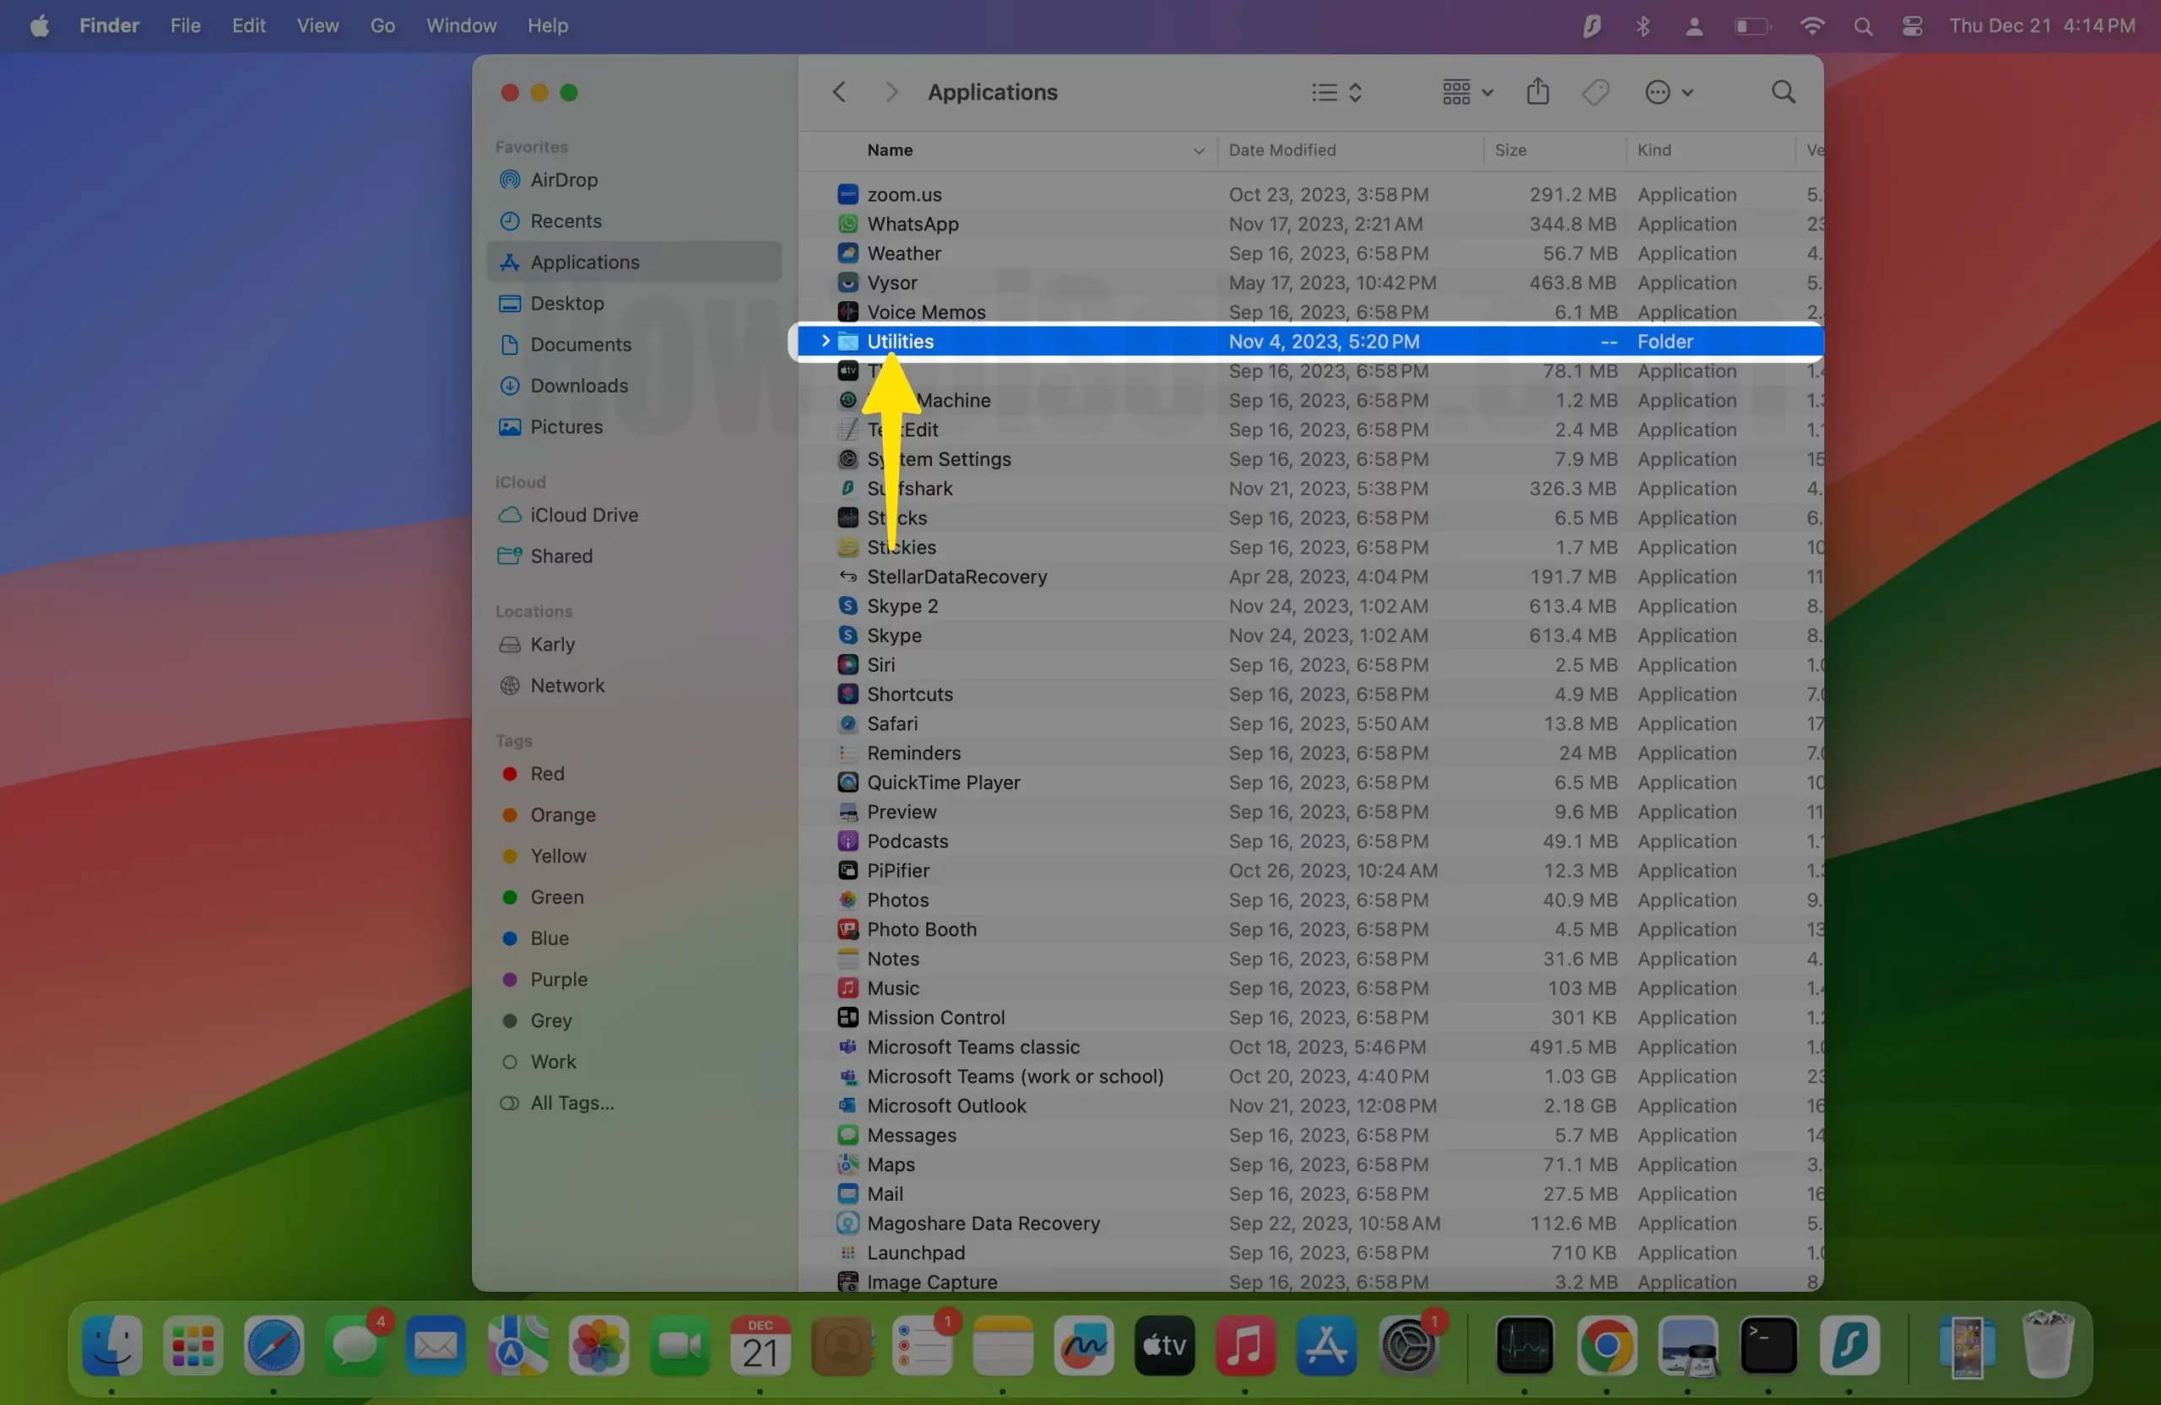Expand the Utilities folder disclosure arrow
This screenshot has width=2161, height=1405.
click(x=825, y=341)
